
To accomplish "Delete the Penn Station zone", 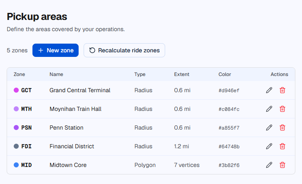I will pos(282,128).
